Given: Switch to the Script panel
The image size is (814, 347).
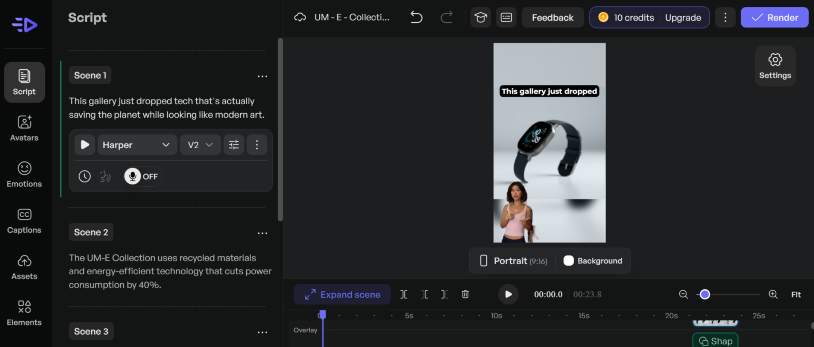Looking at the screenshot, I should 24,82.
